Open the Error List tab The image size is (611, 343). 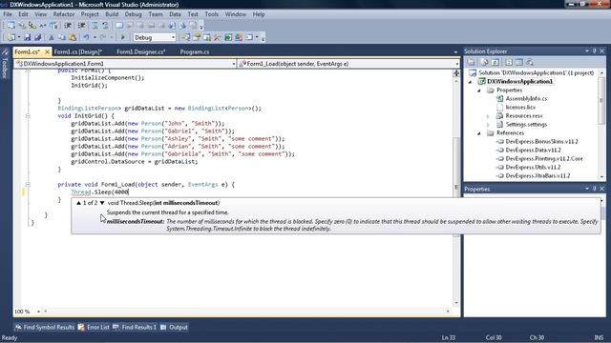pos(94,328)
